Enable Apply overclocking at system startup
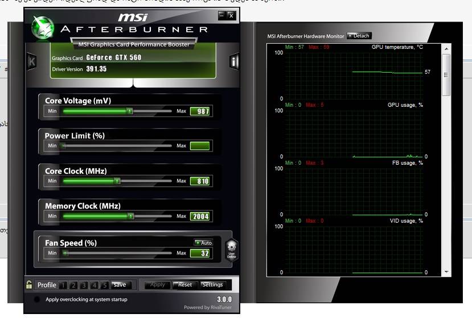 point(37,299)
